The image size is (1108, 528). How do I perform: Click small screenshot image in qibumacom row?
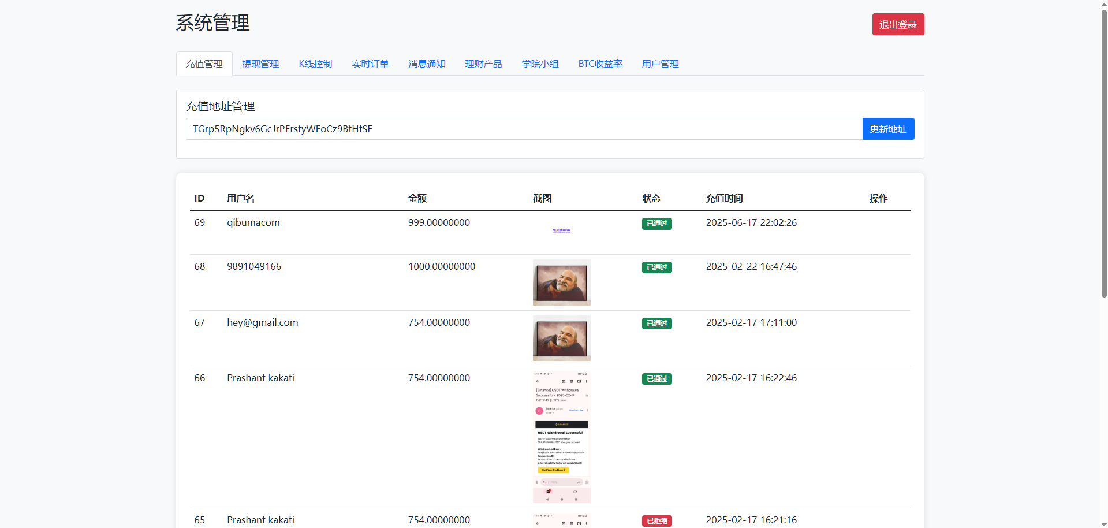coord(561,230)
